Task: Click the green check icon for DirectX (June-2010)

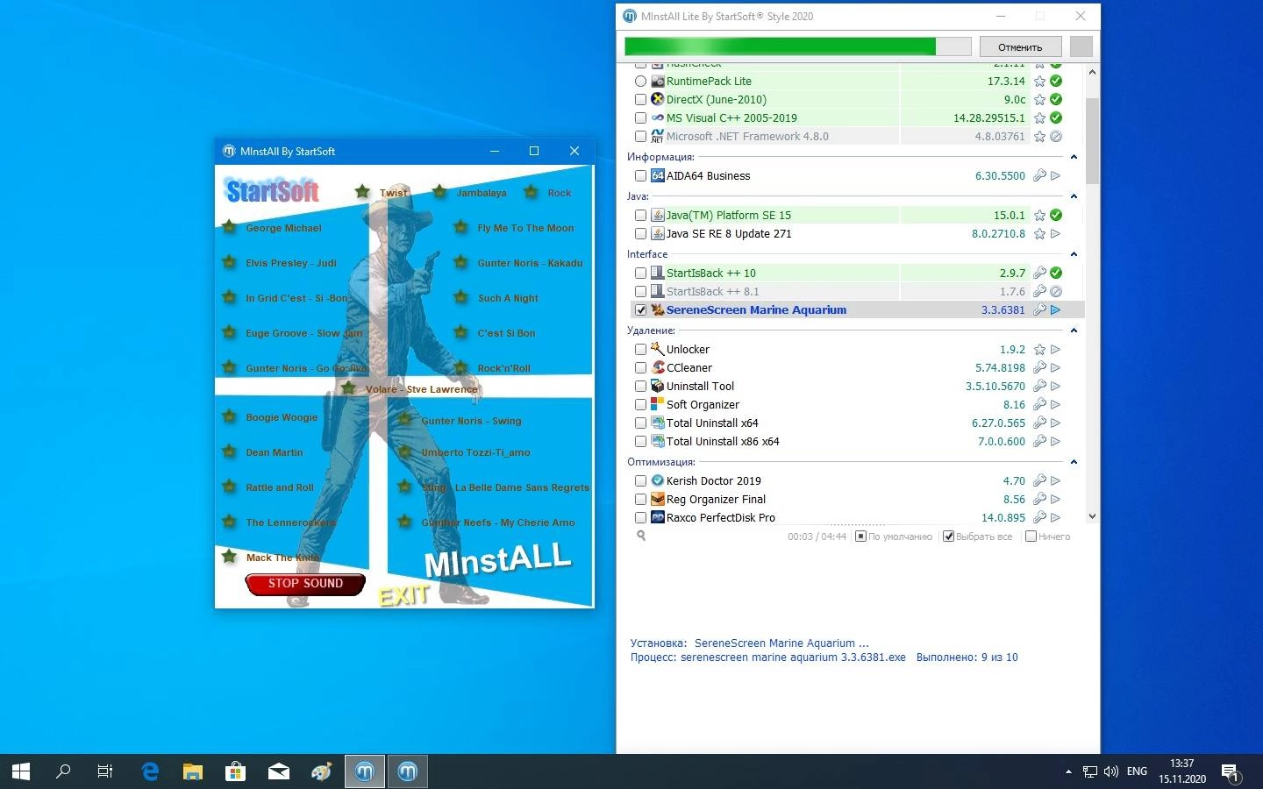Action: [x=1056, y=100]
